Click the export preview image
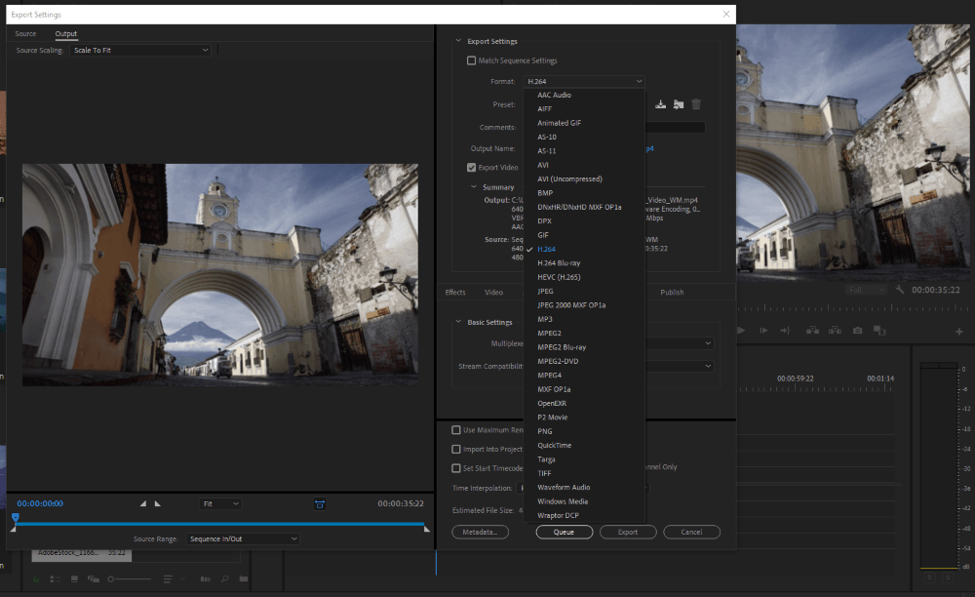975x597 pixels. click(220, 275)
